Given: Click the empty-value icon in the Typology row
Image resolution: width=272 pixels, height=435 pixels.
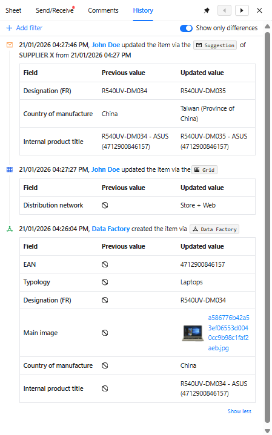Looking at the screenshot, I should click(105, 282).
